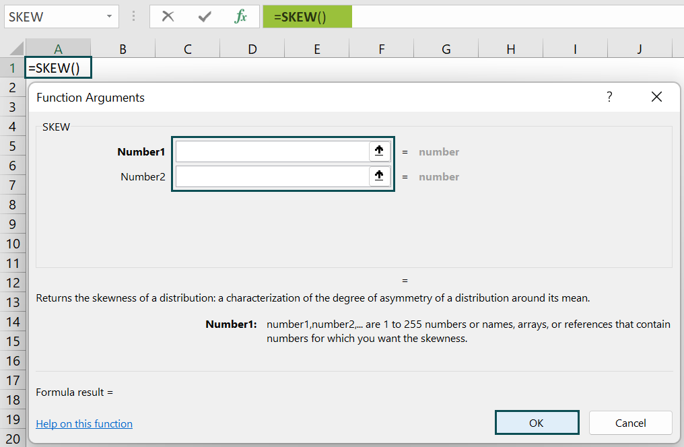
Task: Click the 'Number1:' argument description heading
Action: 231,324
